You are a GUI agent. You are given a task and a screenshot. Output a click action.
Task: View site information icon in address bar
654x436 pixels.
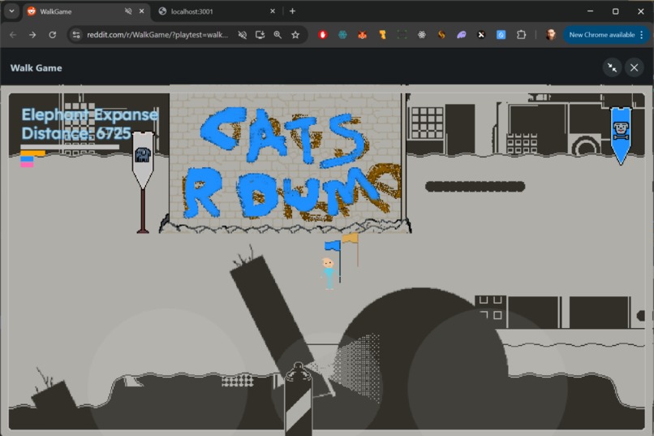(x=76, y=35)
